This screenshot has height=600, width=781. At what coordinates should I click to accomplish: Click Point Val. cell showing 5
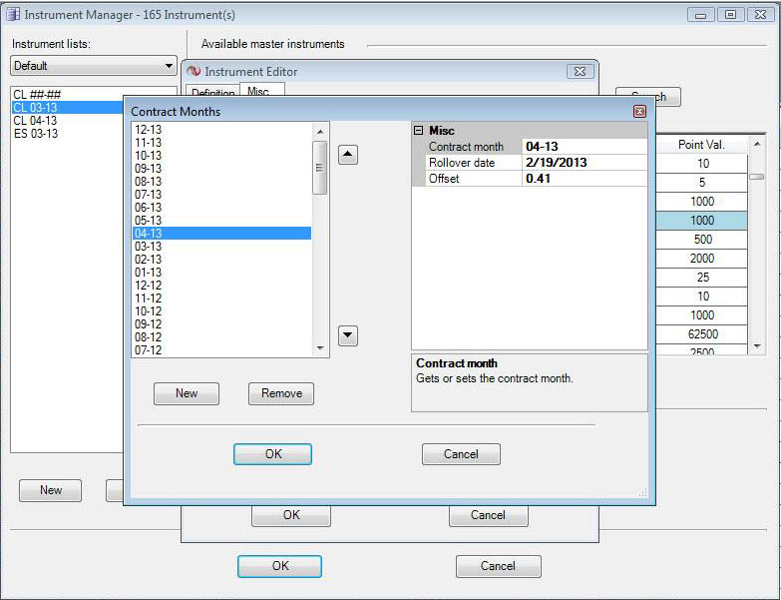click(702, 183)
